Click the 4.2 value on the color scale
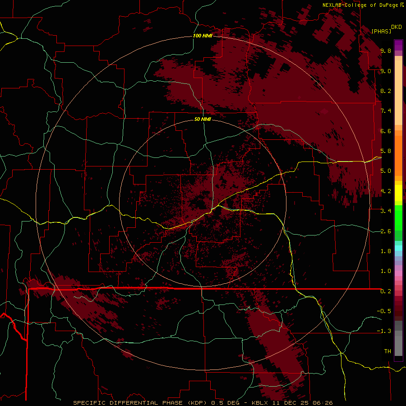The width and height of the screenshot is (406, 406). [x=386, y=191]
